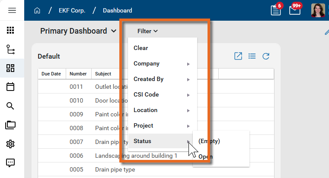The image size is (329, 178).
Task: Click the apps grid icon in sidebar
Action: coord(10,31)
